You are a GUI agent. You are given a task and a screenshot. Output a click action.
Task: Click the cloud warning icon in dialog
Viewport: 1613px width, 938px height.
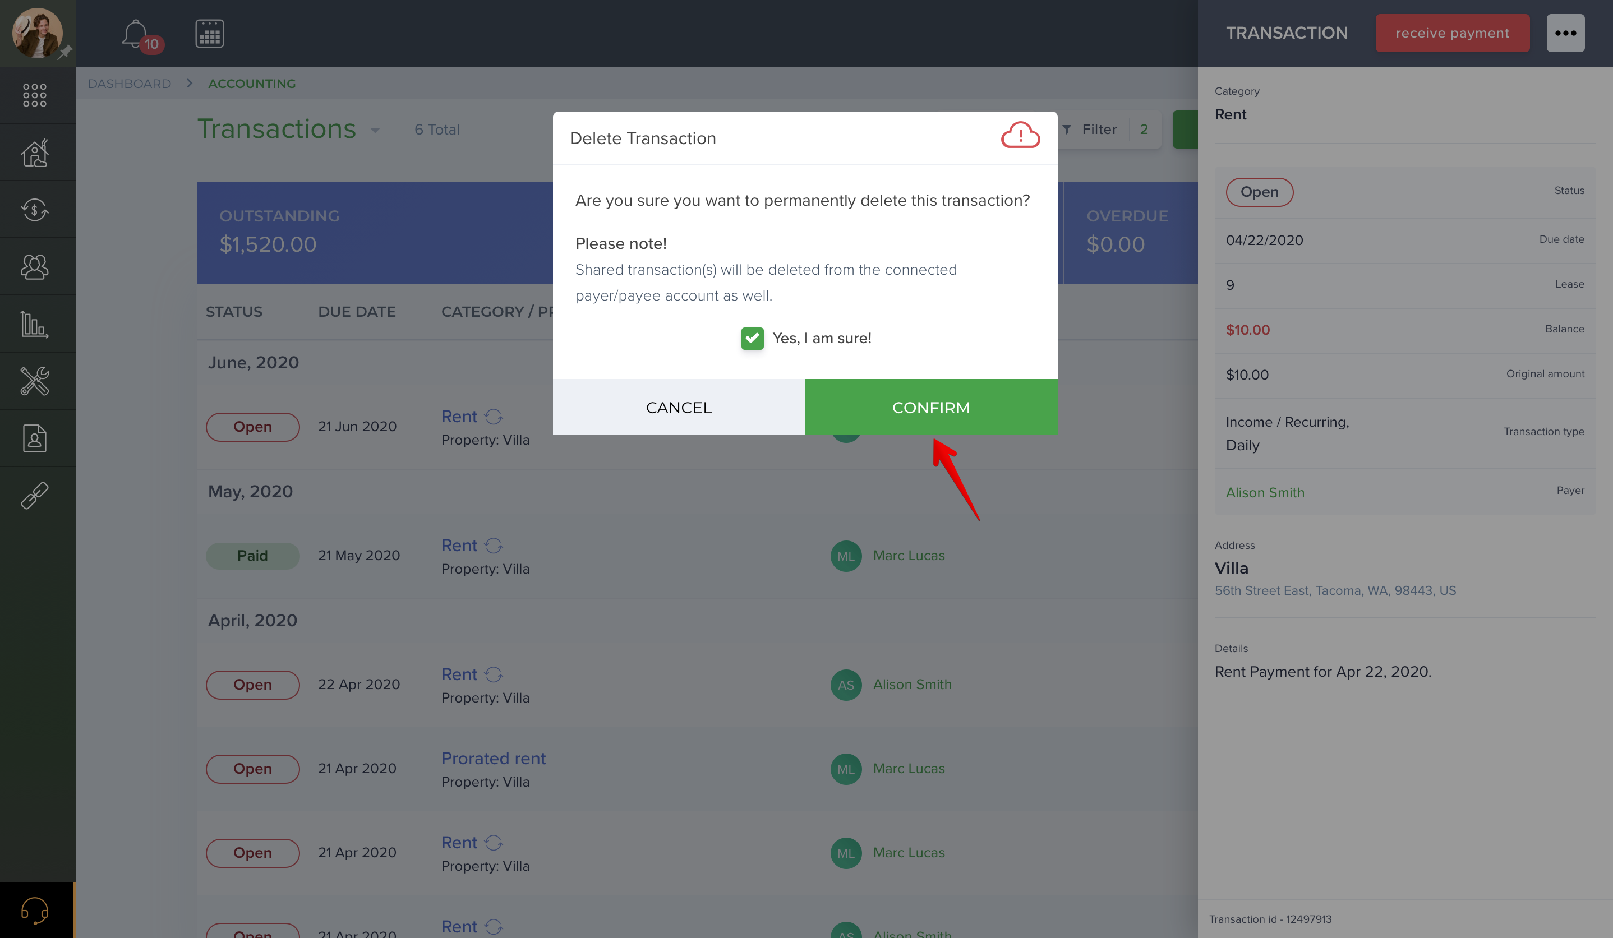point(1020,136)
